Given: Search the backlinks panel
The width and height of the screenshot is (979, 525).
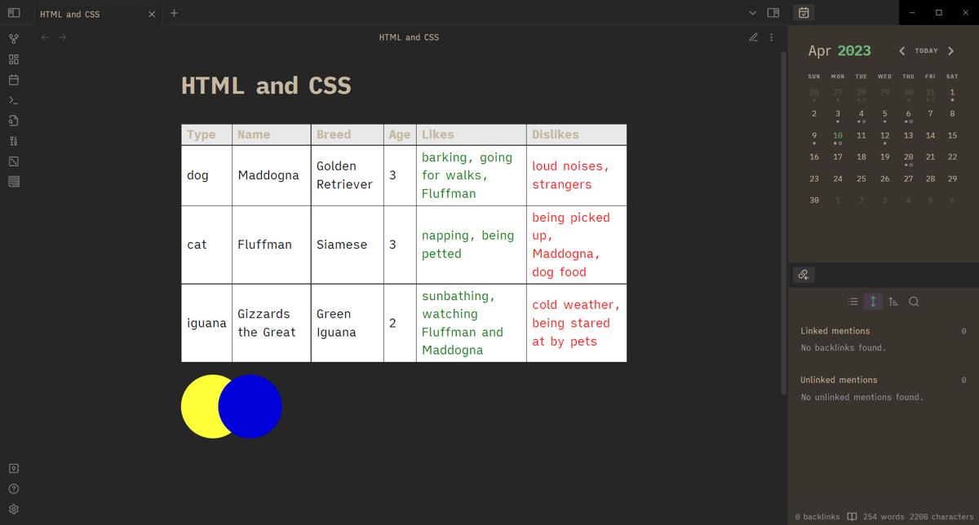Looking at the screenshot, I should 914,301.
